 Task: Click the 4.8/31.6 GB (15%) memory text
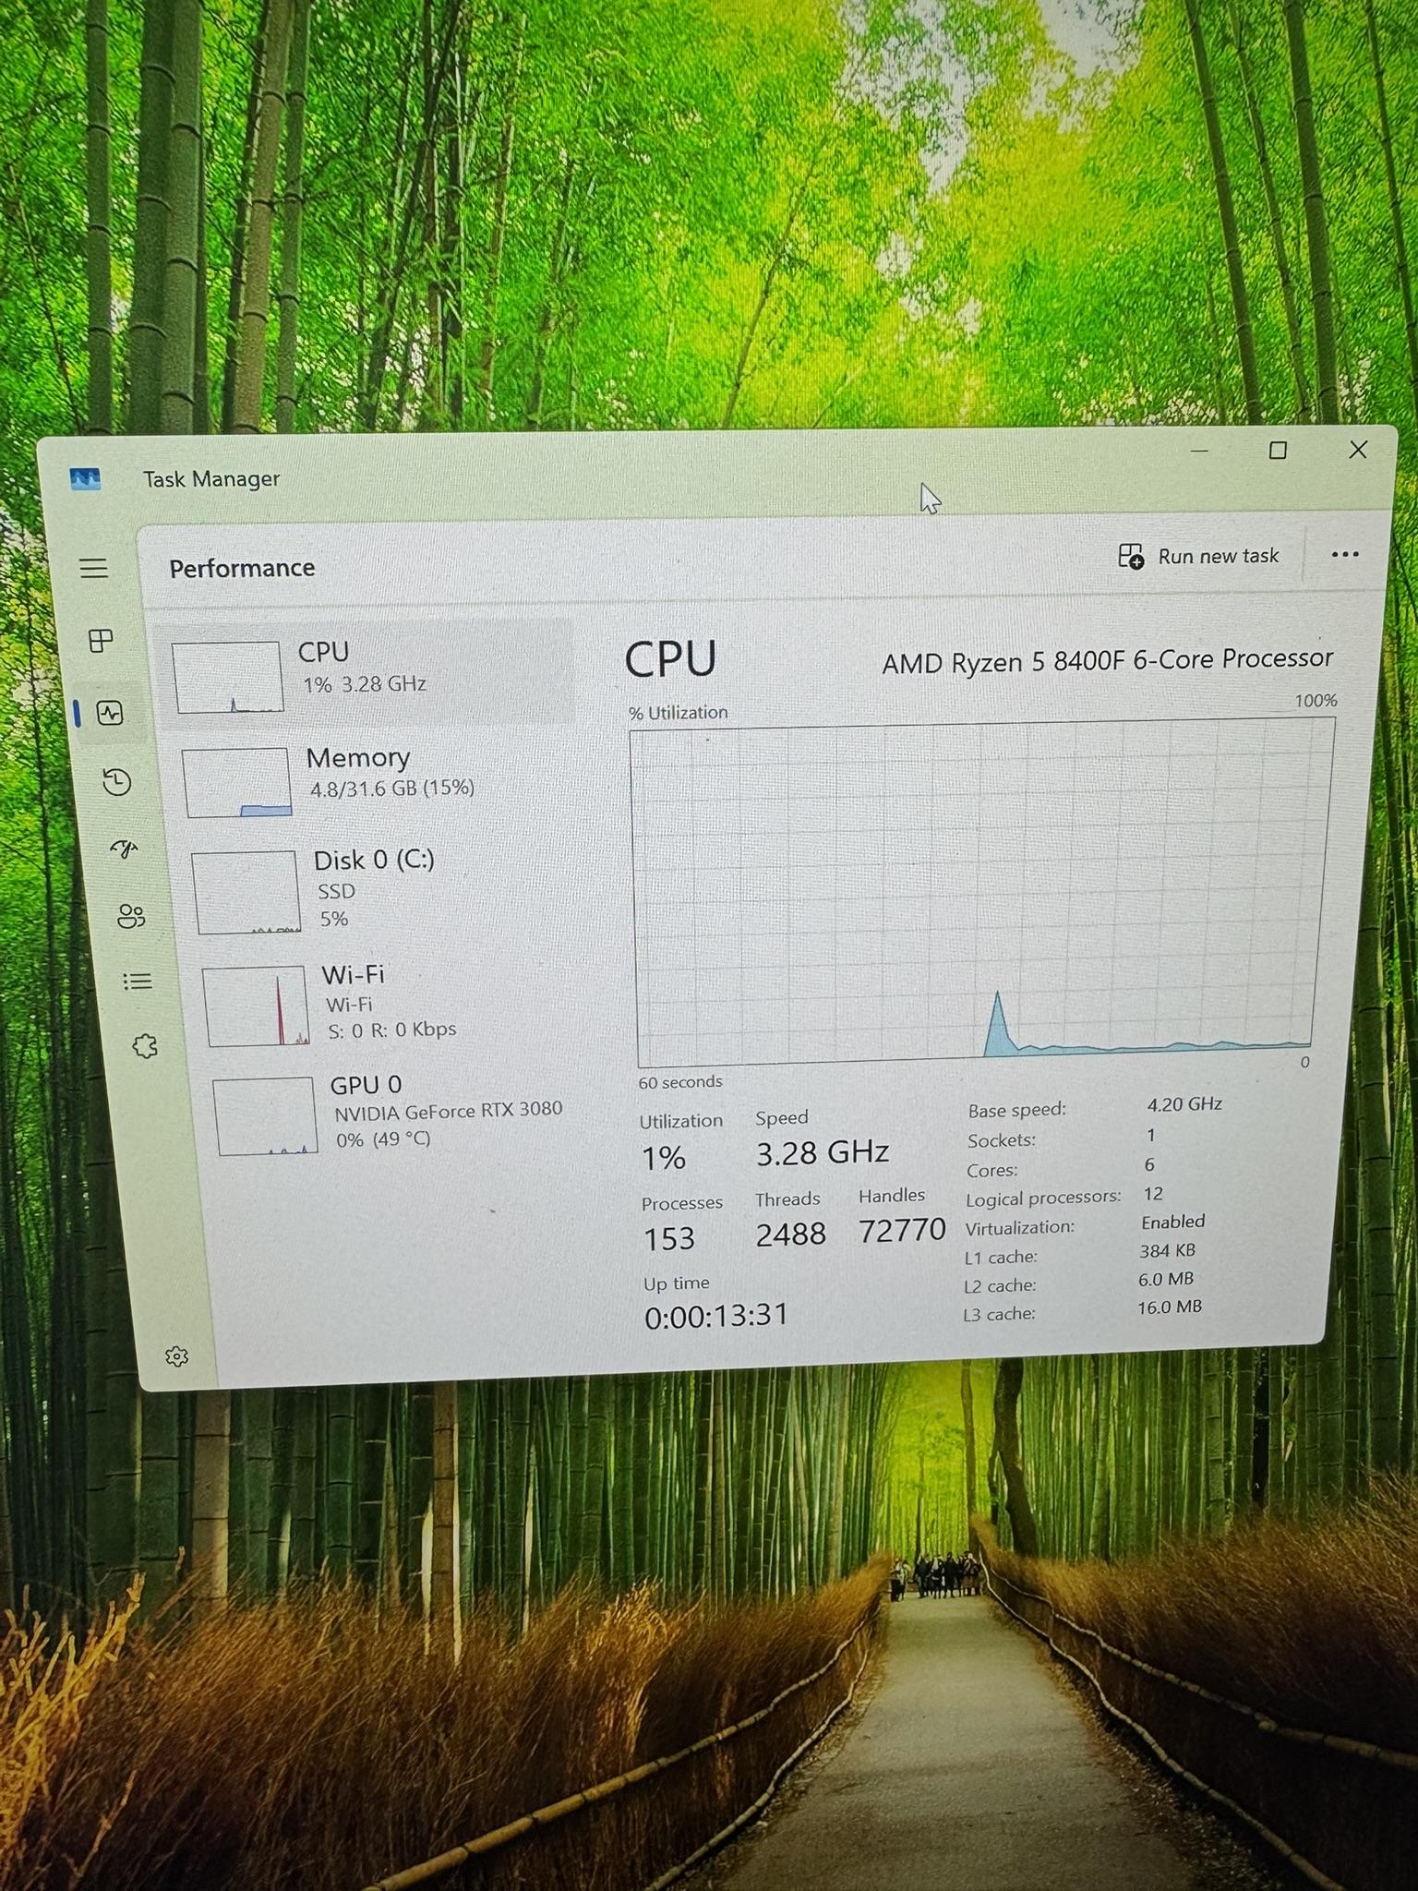(391, 789)
